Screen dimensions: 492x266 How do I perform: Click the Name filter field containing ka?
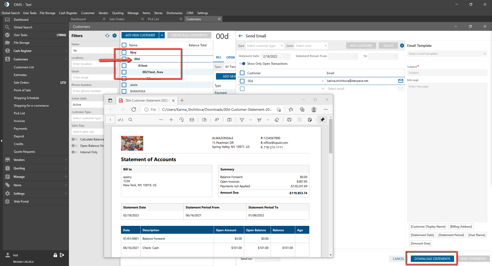click(x=94, y=50)
